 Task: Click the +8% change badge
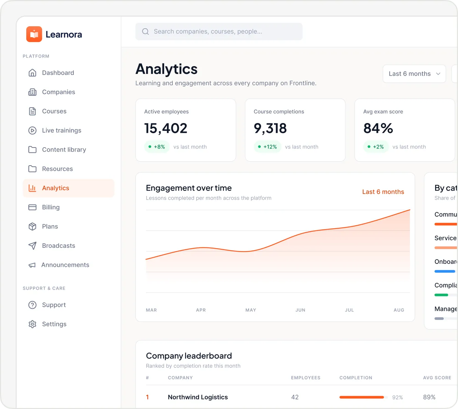click(157, 147)
